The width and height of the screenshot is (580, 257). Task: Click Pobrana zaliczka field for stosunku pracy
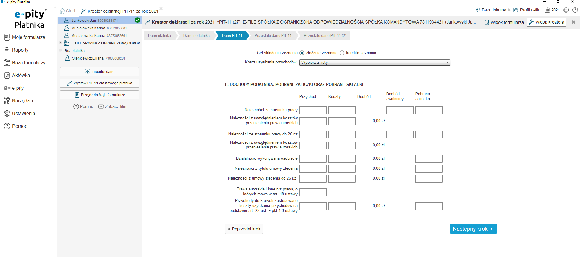point(429,110)
